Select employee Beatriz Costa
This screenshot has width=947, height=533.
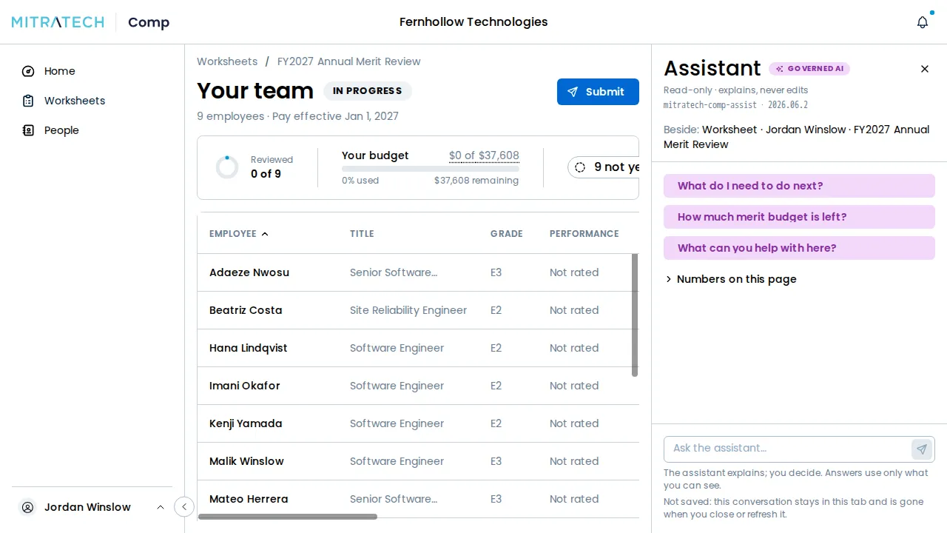[246, 310]
